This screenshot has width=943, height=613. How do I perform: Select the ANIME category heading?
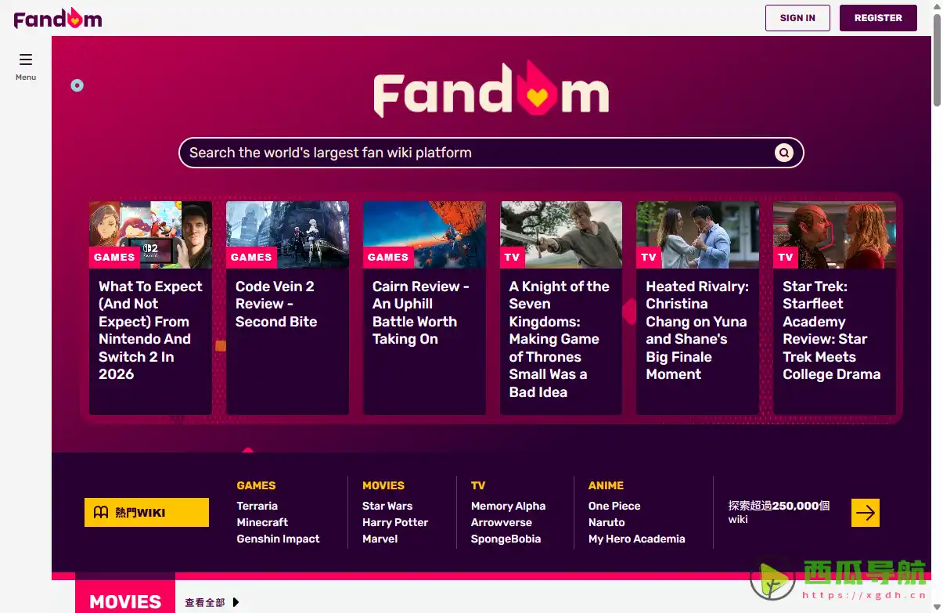coord(606,485)
